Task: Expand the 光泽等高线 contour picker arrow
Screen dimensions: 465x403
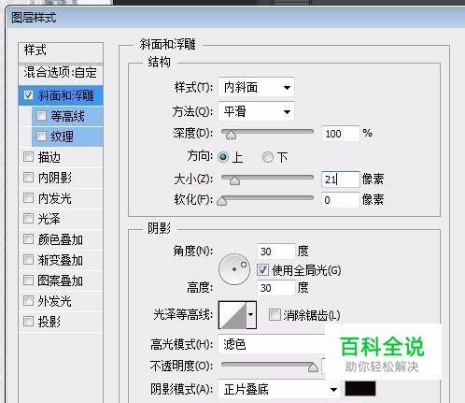Action: coord(251,315)
